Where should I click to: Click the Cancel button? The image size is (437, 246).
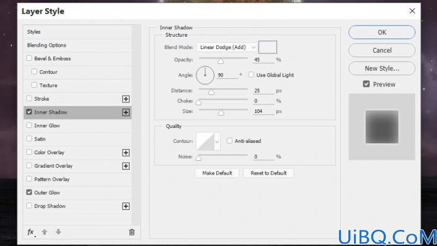pos(382,50)
